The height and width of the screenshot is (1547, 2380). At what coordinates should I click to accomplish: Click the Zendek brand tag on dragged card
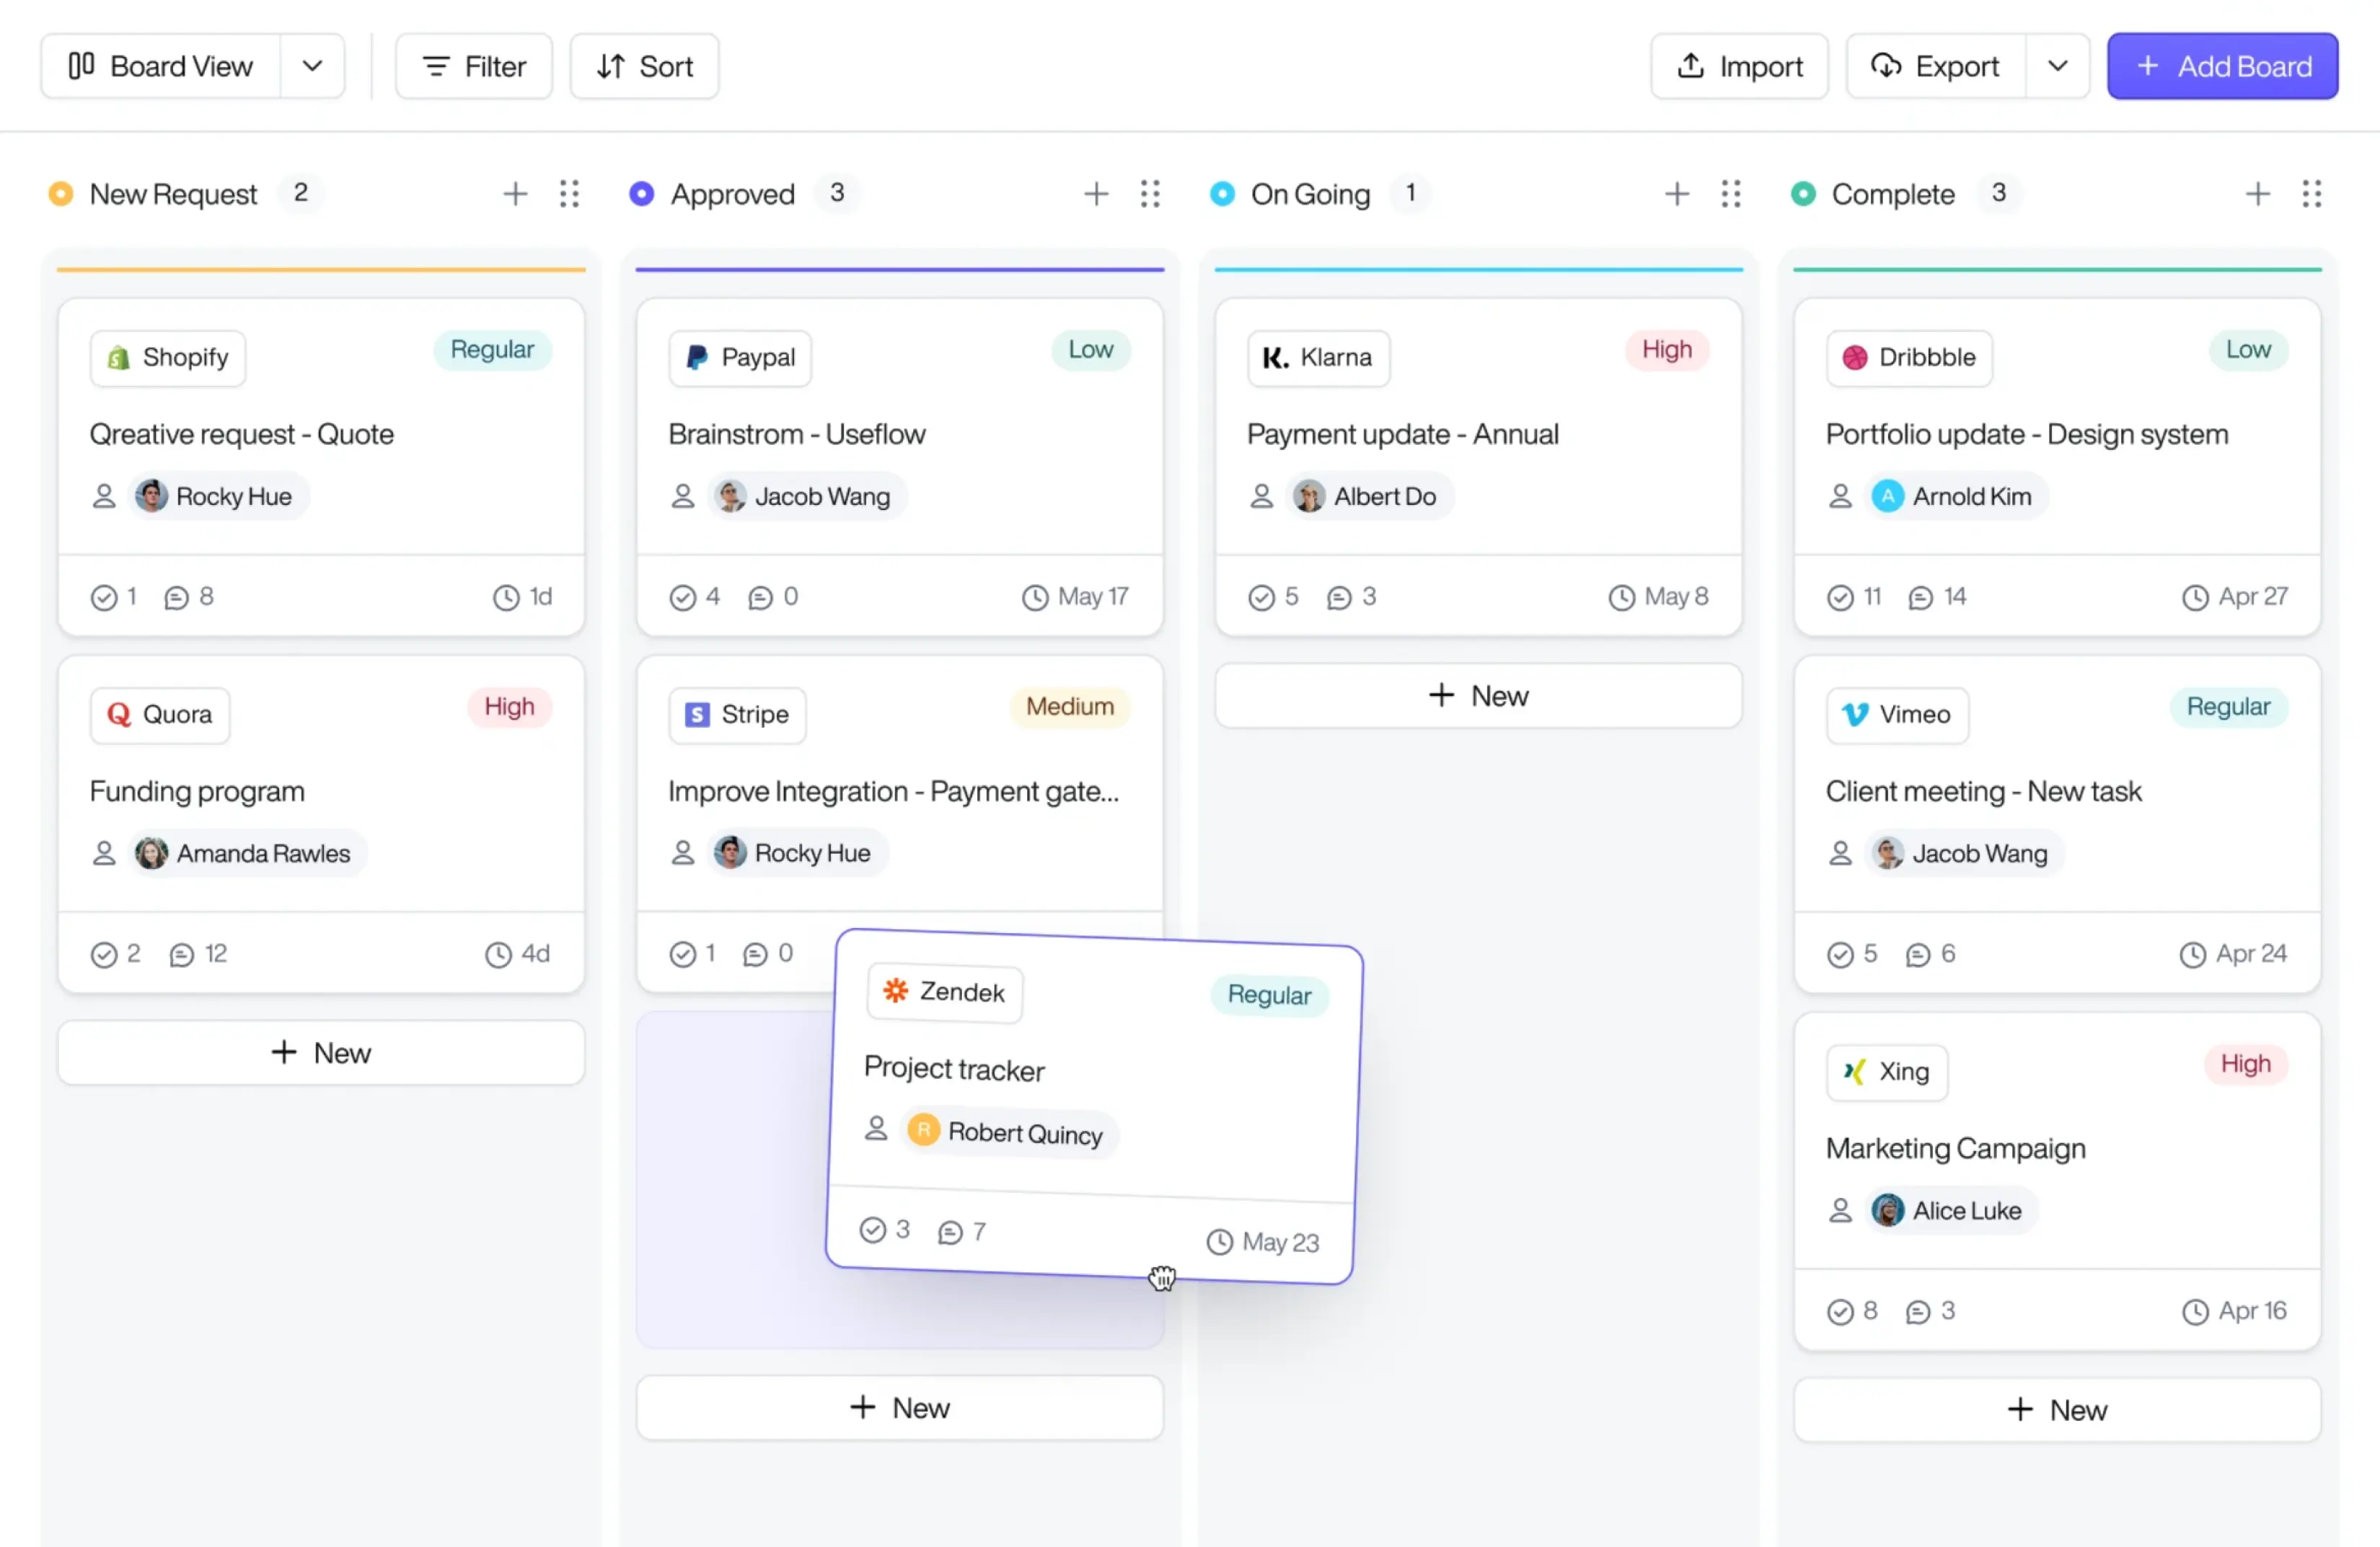[945, 992]
